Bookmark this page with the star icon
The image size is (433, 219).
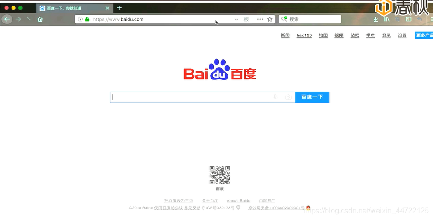270,19
